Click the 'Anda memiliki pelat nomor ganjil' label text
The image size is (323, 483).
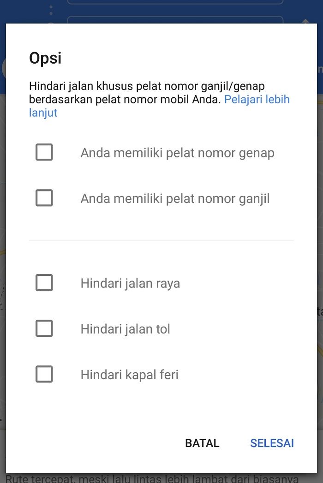click(x=175, y=199)
